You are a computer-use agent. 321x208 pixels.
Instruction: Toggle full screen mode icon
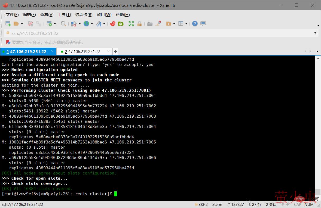(x=131, y=24)
